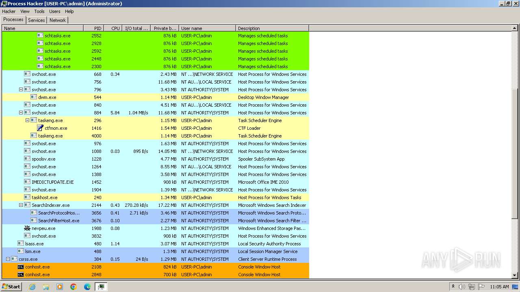
Task: Switch to the Network tab
Action: 58,20
